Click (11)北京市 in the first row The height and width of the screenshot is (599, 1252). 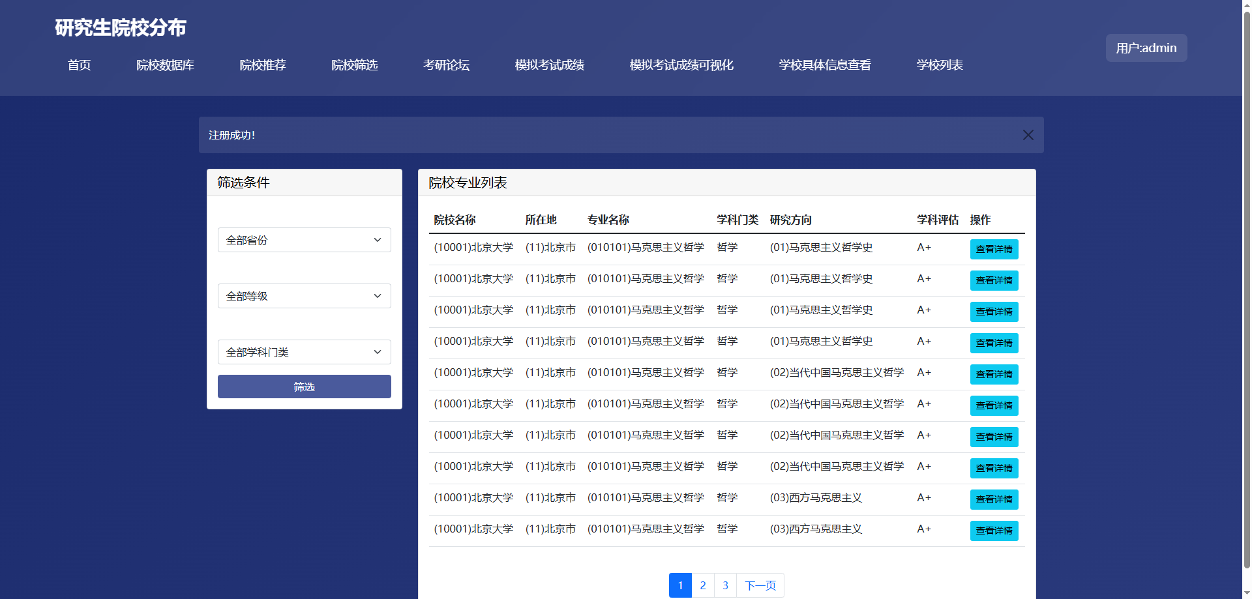[x=550, y=248]
